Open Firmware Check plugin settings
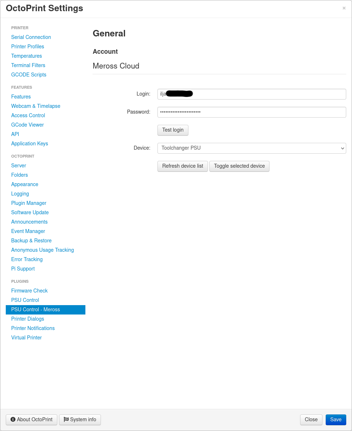This screenshot has width=352, height=431. (x=30, y=290)
